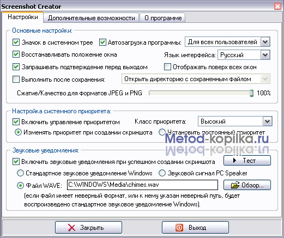Toggle Включить управление приоритетом checkbox
This screenshot has width=284, height=238.
[x=16, y=122]
